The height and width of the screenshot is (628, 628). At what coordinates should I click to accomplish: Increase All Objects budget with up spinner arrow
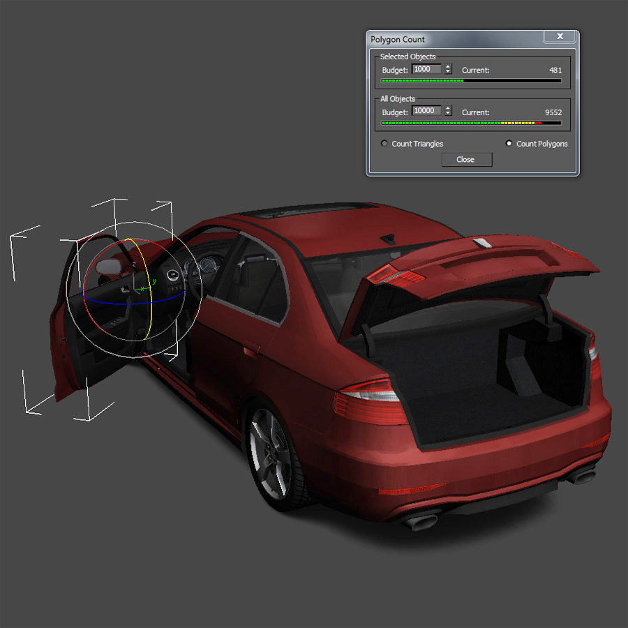pos(448,108)
